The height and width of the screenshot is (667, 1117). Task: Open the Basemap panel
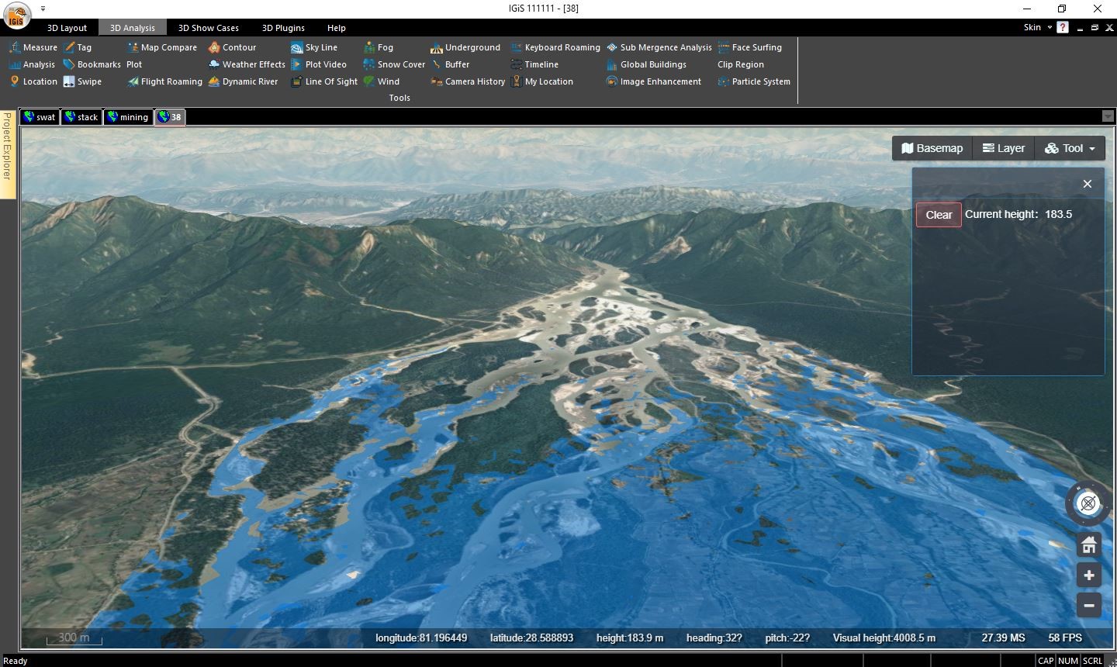pyautogui.click(x=932, y=148)
